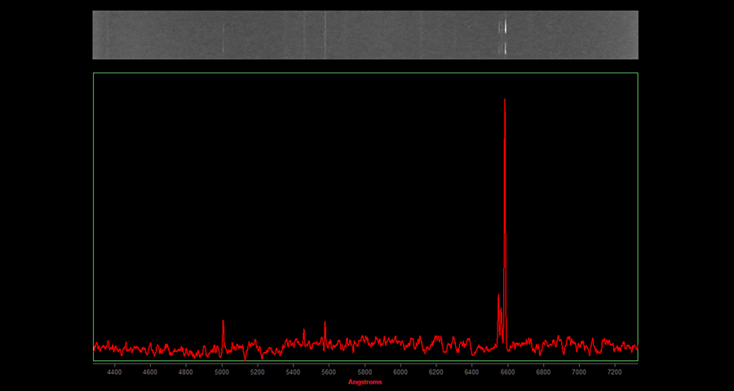Click the small red peak near 5450 Angstroms
The image size is (734, 391).
[x=303, y=332]
